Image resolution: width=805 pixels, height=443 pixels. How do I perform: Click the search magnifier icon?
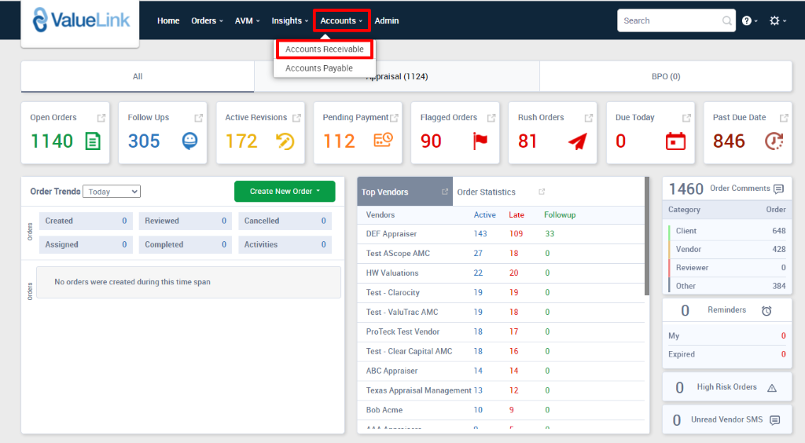point(727,20)
